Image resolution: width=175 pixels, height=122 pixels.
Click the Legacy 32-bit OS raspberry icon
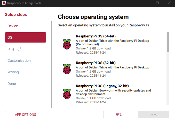pyautogui.click(x=67, y=94)
